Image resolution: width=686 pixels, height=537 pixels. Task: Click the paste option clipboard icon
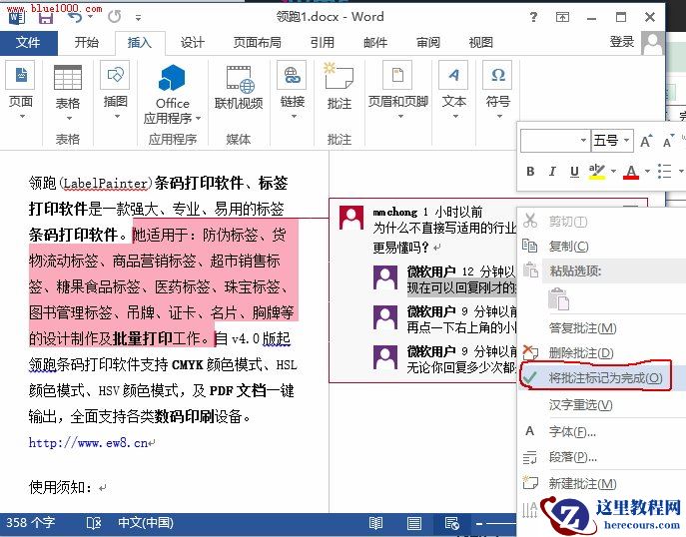(x=559, y=299)
